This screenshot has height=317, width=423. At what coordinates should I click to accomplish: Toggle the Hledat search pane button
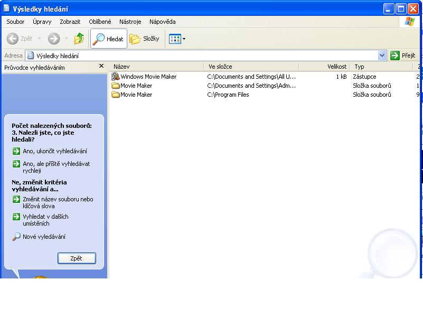109,39
